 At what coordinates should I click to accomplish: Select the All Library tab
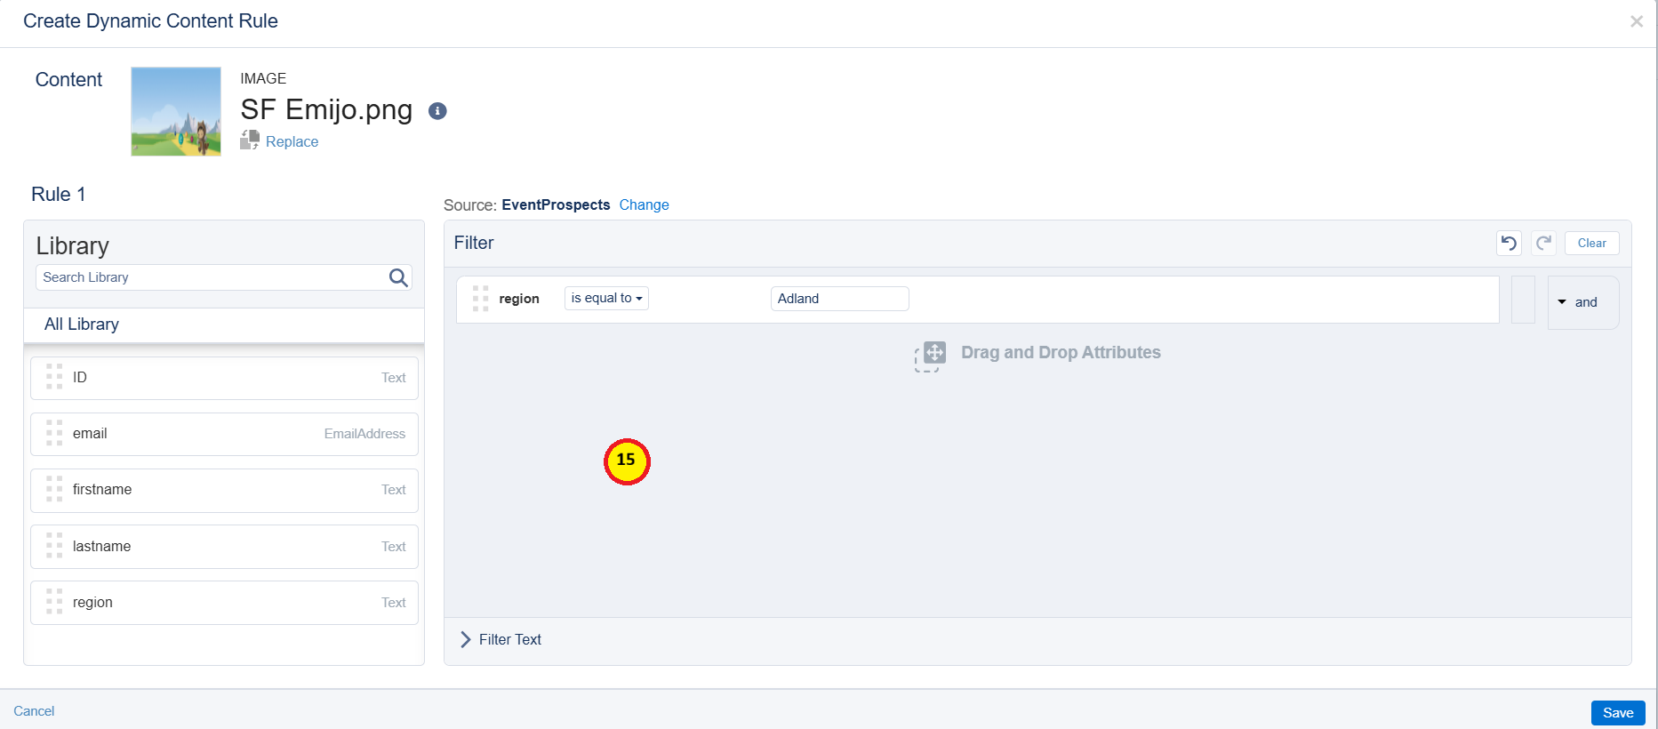click(x=82, y=324)
